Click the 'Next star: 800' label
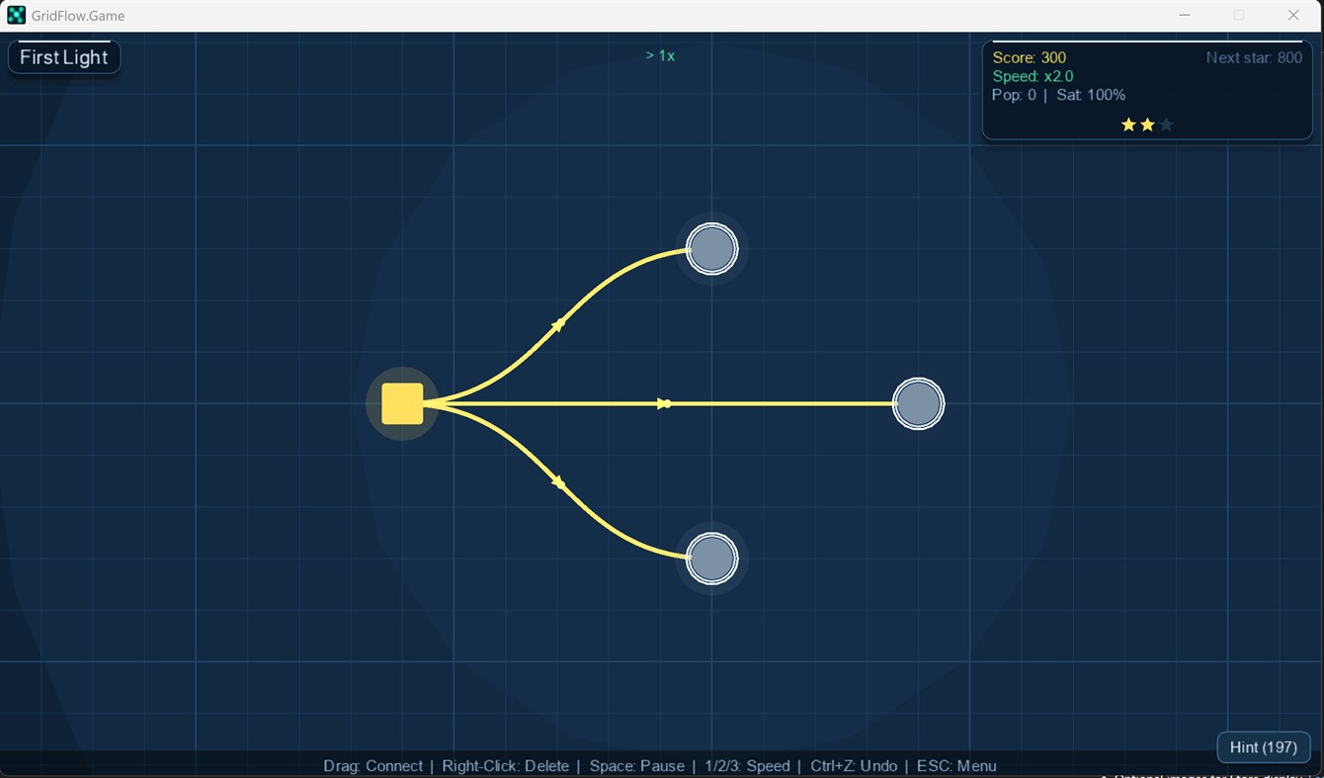 click(1254, 57)
